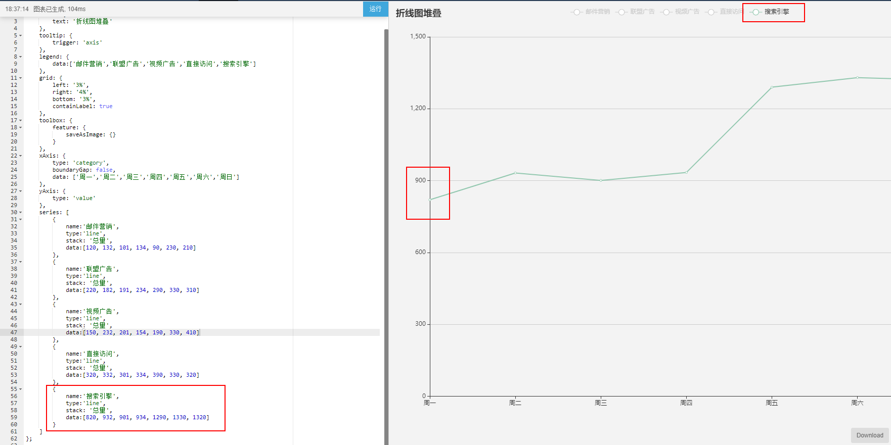Click the y-axis label 600
Screen dimensions: 891x445
420,252
